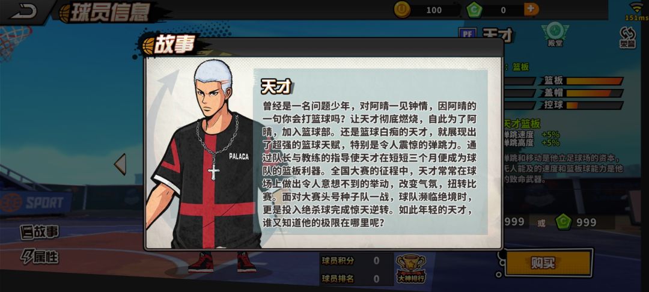The width and height of the screenshot is (649, 292).
Task: Click the 盖帽 block stat bar
Action: click(594, 93)
